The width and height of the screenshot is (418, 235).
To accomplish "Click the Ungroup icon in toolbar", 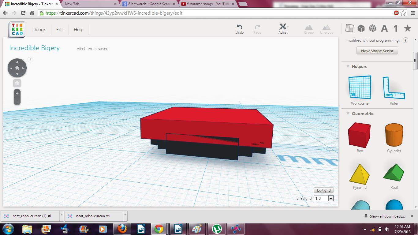I will pos(327,29).
